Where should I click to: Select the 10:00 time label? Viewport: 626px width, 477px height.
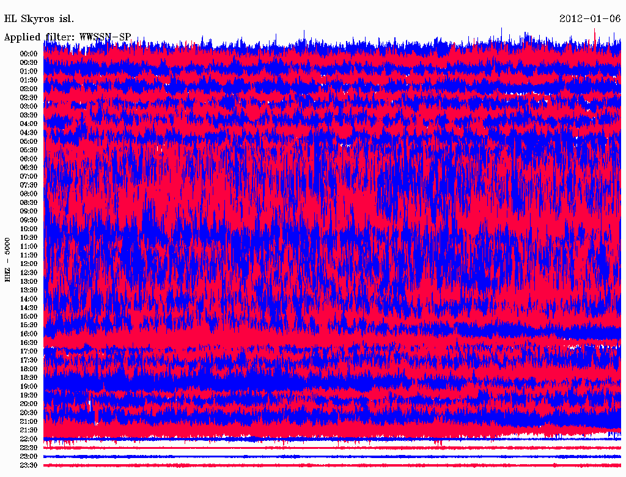29,229
